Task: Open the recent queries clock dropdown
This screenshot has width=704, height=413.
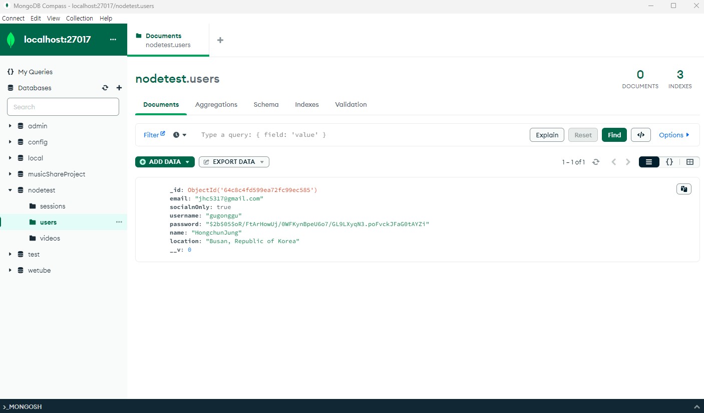Action: [180, 135]
